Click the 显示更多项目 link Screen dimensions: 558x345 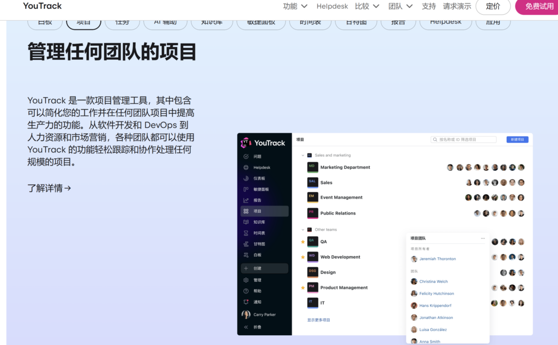(x=318, y=320)
